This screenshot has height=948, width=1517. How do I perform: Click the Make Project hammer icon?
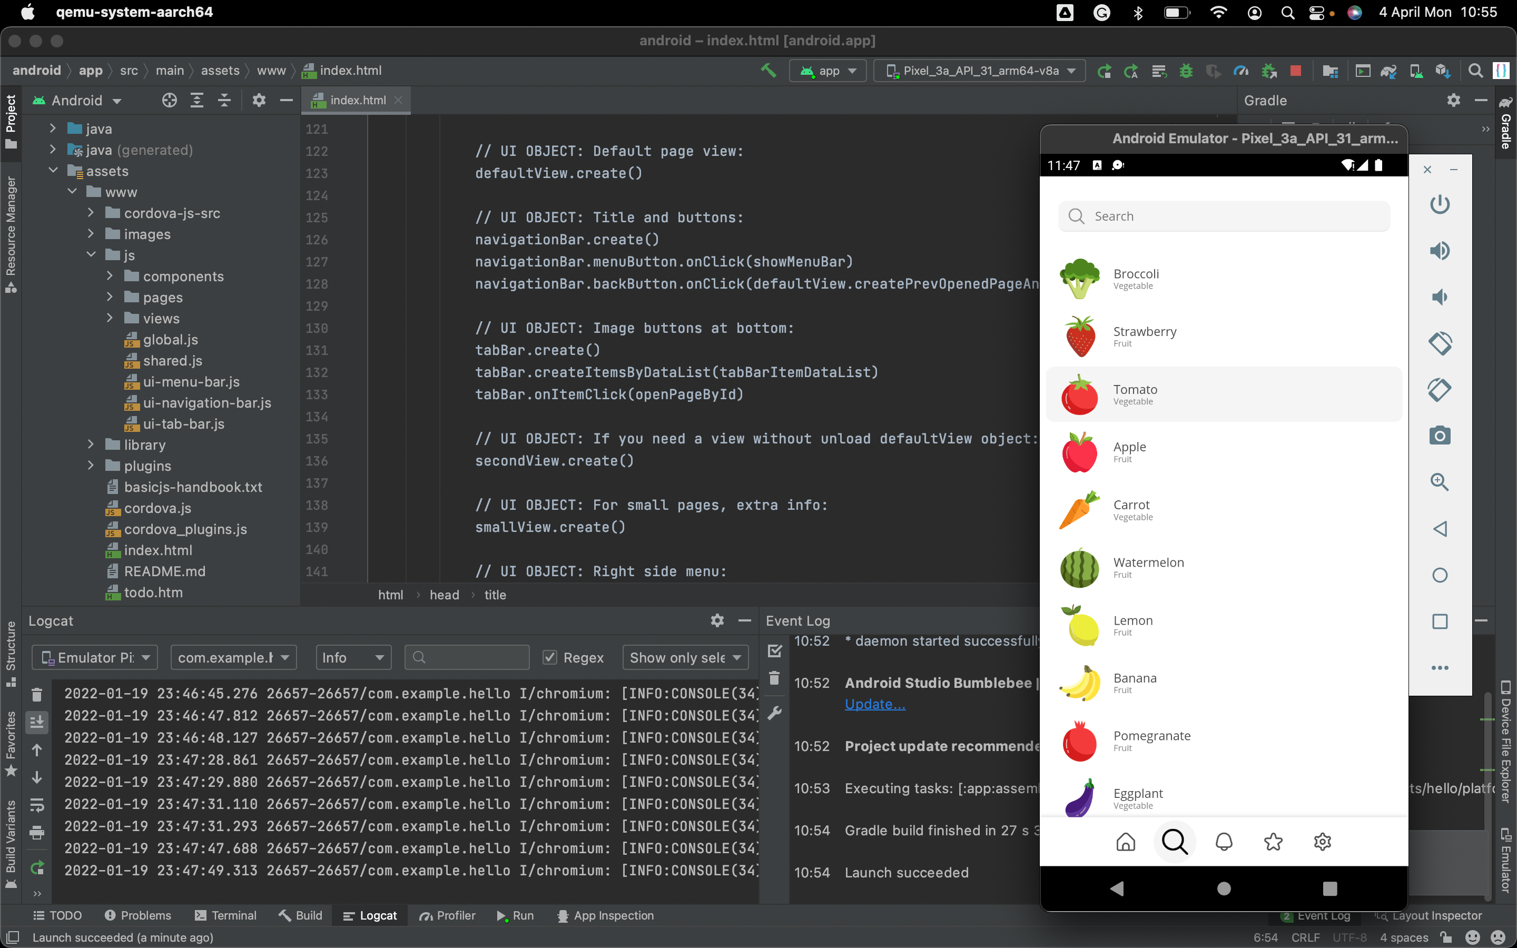tap(768, 71)
